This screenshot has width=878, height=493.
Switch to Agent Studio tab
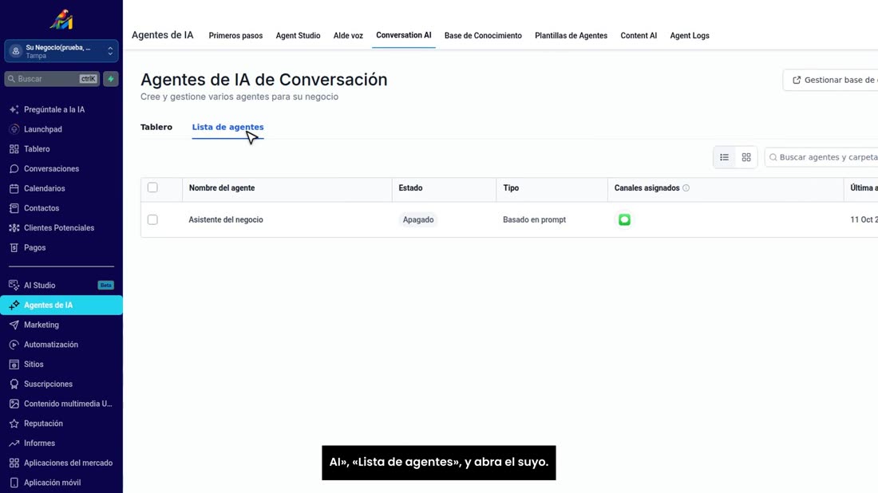(298, 35)
